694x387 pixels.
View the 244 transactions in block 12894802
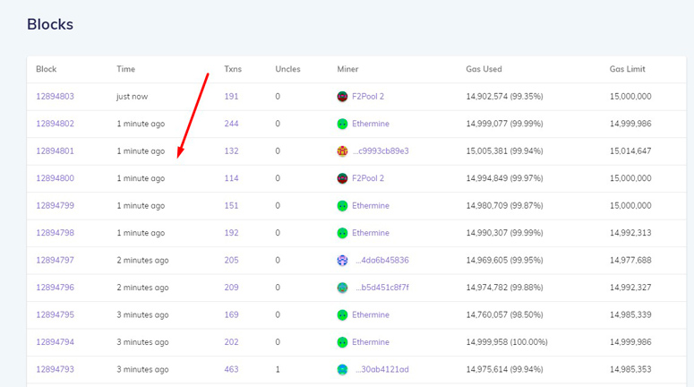(x=231, y=124)
